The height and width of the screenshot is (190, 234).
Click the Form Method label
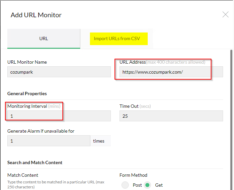point(133,175)
